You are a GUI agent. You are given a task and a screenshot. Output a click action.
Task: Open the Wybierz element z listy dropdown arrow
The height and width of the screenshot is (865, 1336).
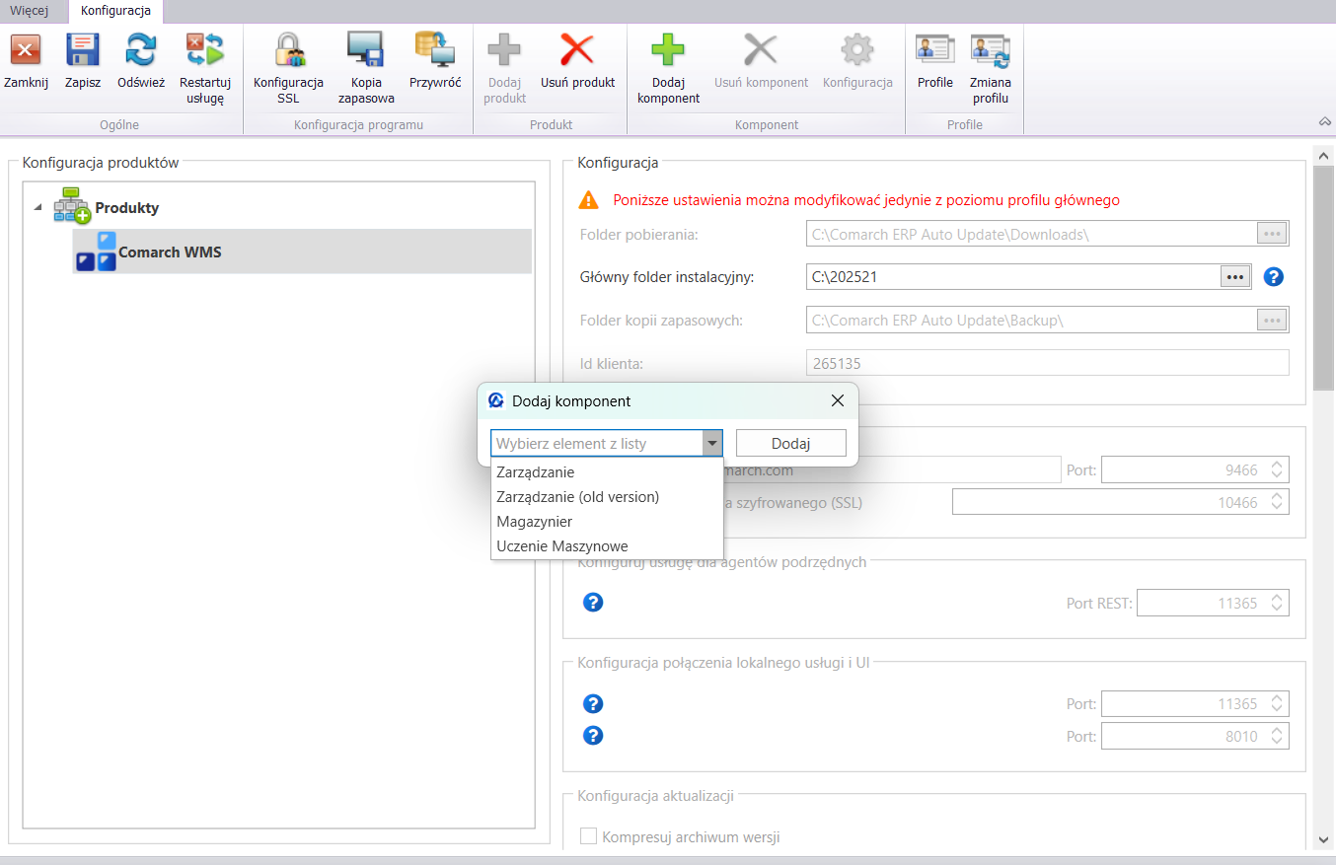coord(712,444)
